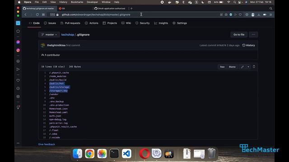Open a new browser tab
Screen dimensions: 289x162
click(131, 9)
